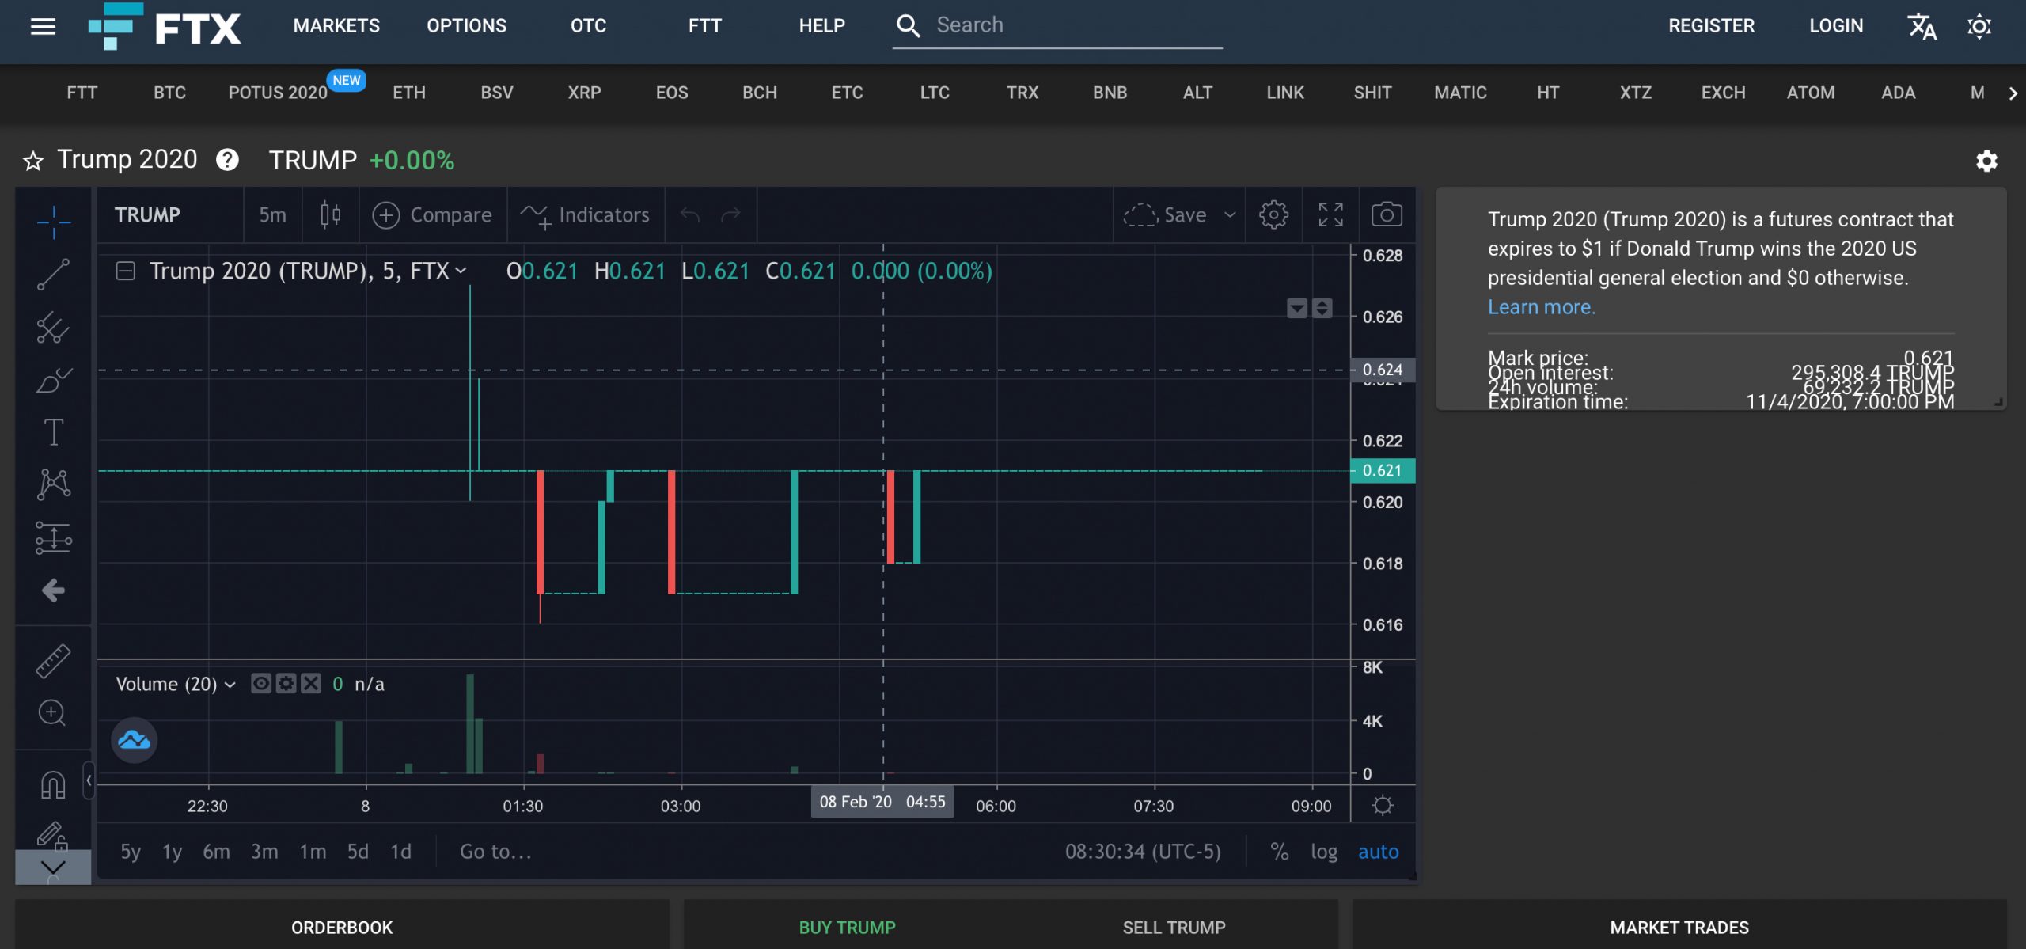Select the crosshair cursor tool

(x=53, y=222)
